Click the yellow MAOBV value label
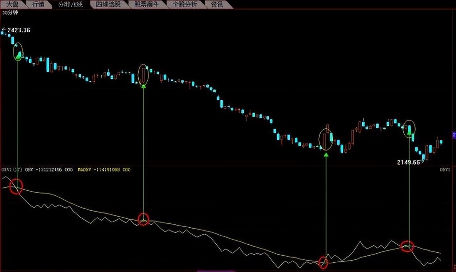Image resolution: width=456 pixels, height=272 pixels. point(104,170)
